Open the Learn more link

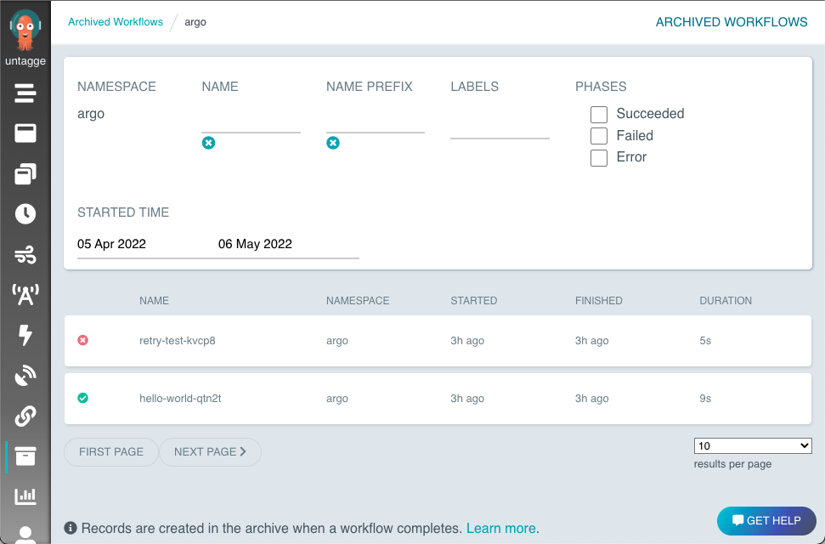(500, 527)
